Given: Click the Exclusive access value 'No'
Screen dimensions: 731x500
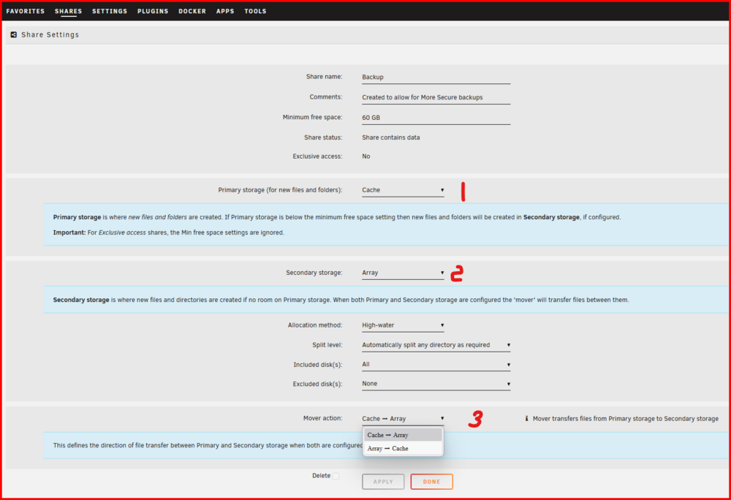Looking at the screenshot, I should [x=366, y=156].
